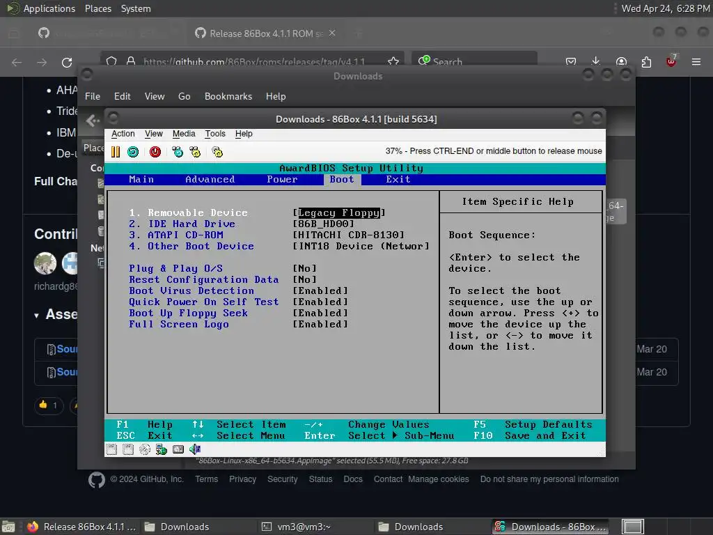
Task: Click the Legacy Floppy value
Action: point(339,213)
